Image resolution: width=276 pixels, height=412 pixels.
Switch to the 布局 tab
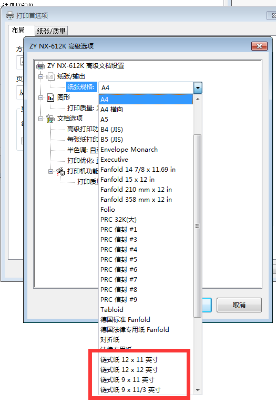point(18,30)
